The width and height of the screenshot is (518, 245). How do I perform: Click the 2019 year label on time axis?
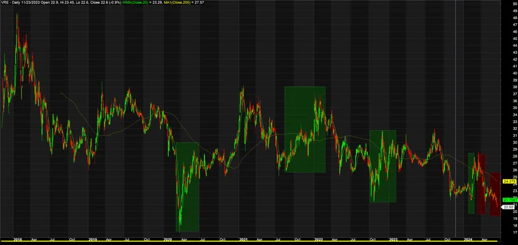pos(93,239)
